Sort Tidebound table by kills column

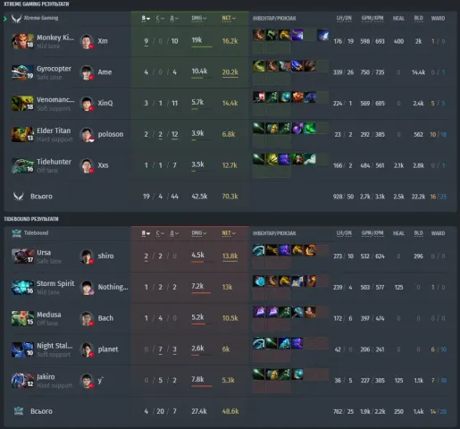click(146, 233)
